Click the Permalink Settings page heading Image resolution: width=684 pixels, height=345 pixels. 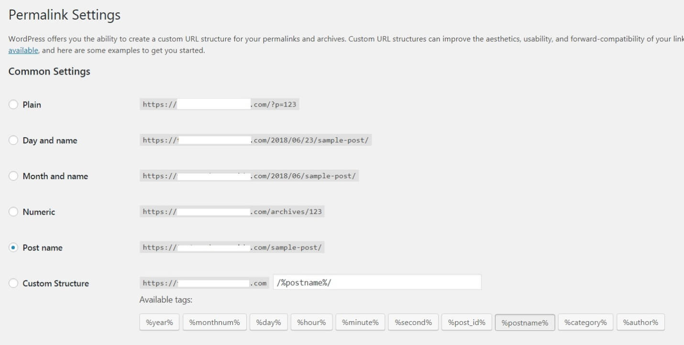(x=65, y=15)
